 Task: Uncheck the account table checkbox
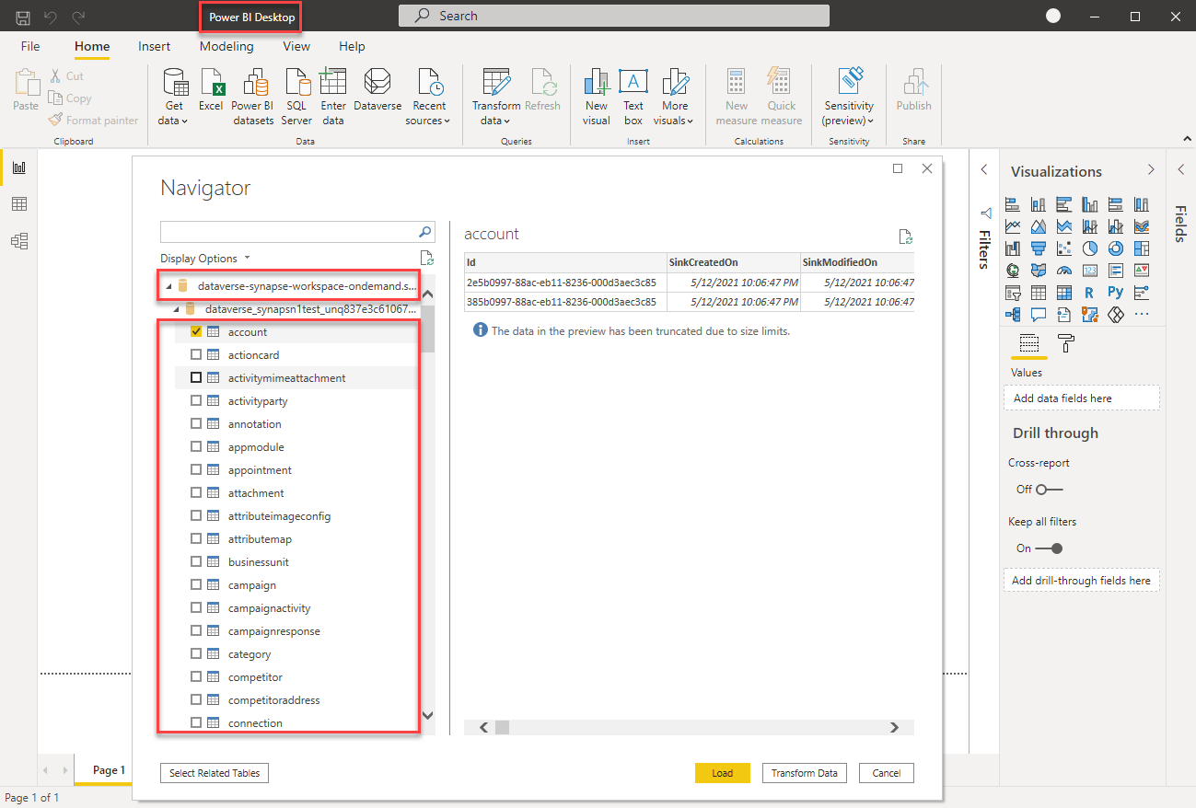(194, 331)
